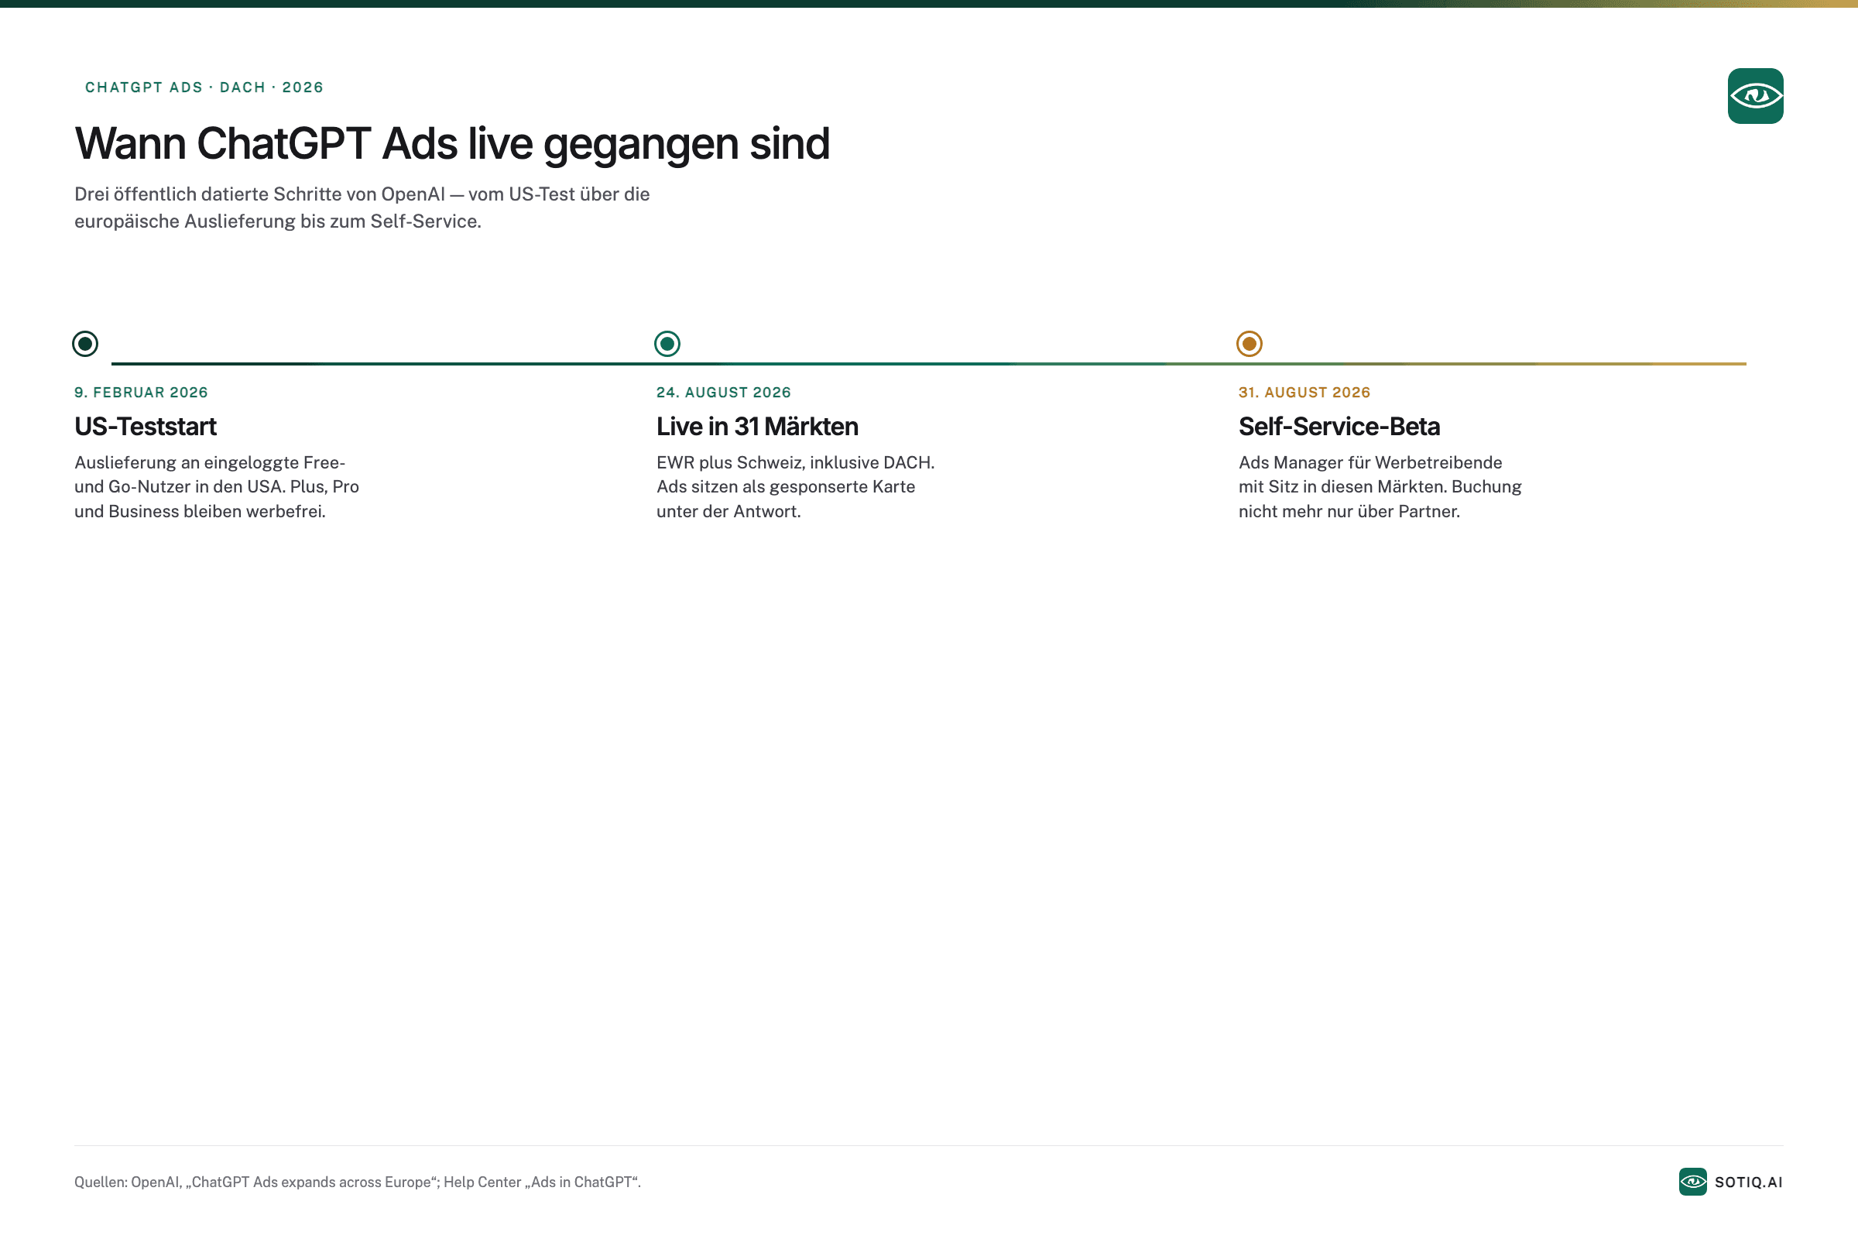This screenshot has width=1858, height=1239.
Task: Click the "Self-Service-Beta" heading
Action: point(1339,427)
